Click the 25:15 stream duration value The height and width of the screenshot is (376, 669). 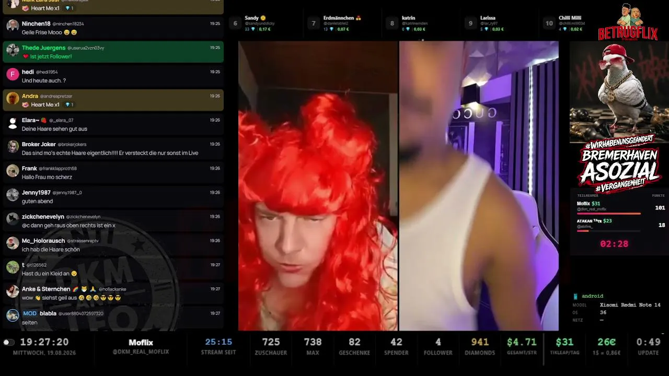tap(218, 342)
